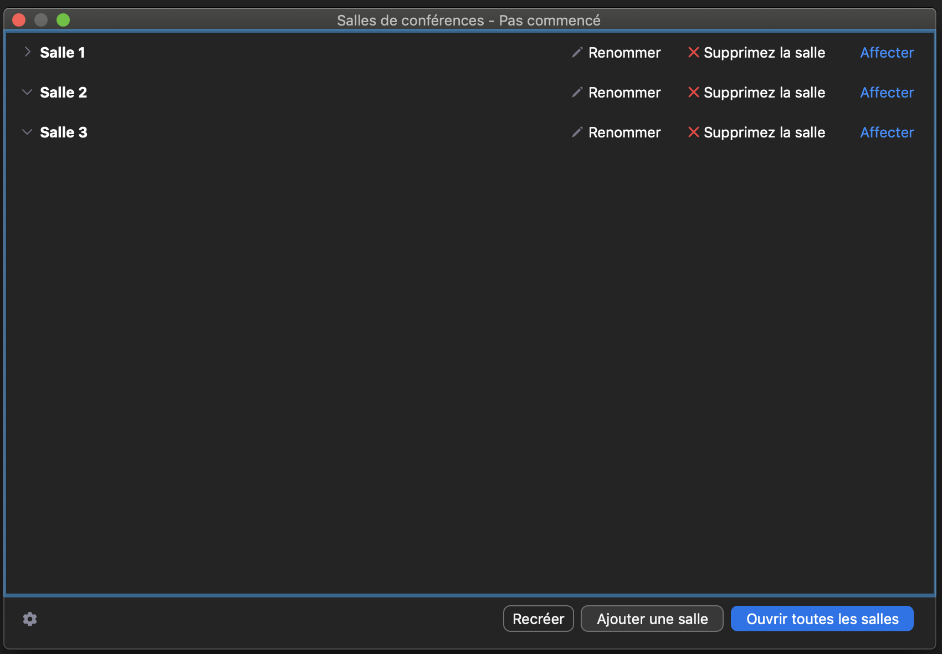The height and width of the screenshot is (654, 942).
Task: Open breakout room settings gear
Action: tap(30, 619)
